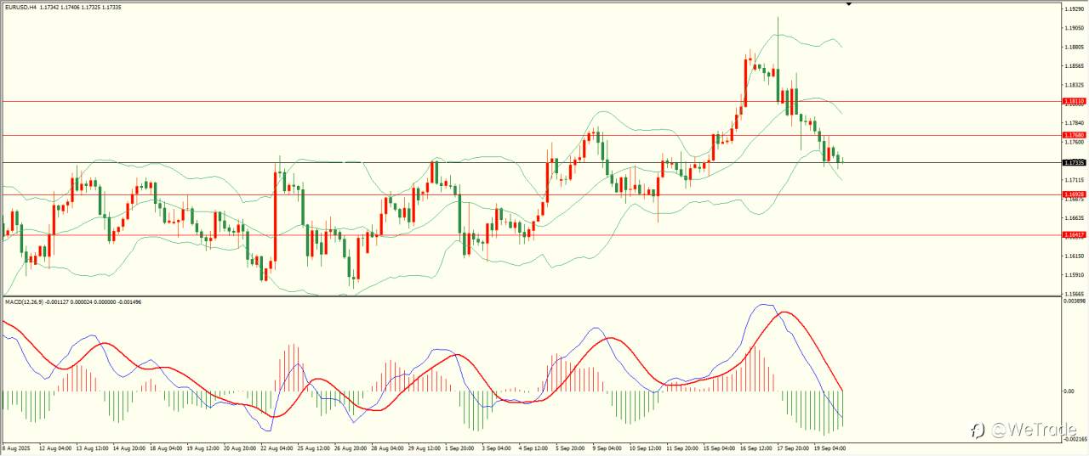
Task: Click the 26 Aug 20:00 time label
Action: [351, 448]
